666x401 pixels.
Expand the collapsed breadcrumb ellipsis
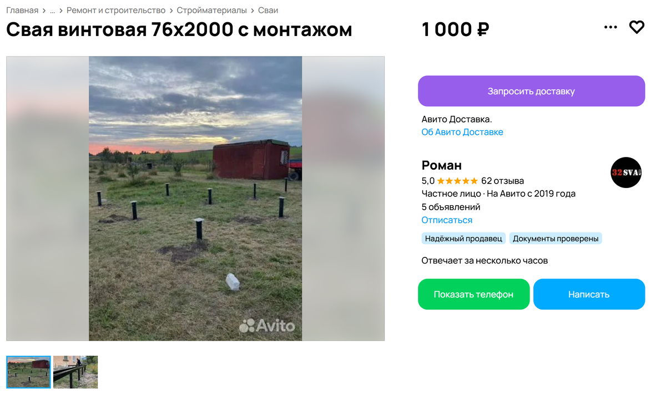[x=52, y=11]
